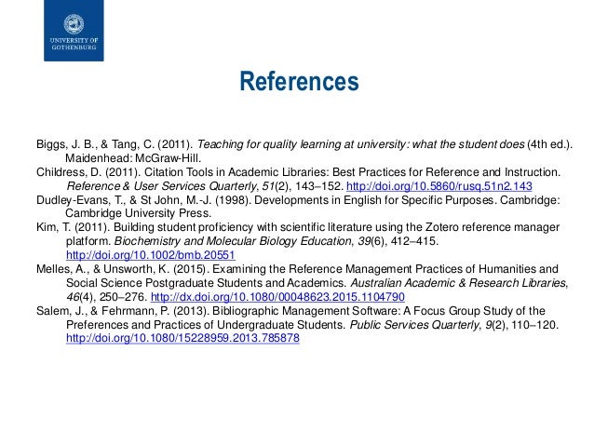Click the circular seal in the logo
Viewport: 594px width, 446px height.
click(x=74, y=24)
